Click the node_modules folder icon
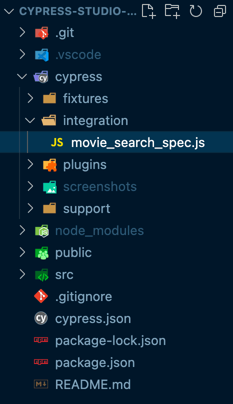The height and width of the screenshot is (404, 233). tap(42, 230)
